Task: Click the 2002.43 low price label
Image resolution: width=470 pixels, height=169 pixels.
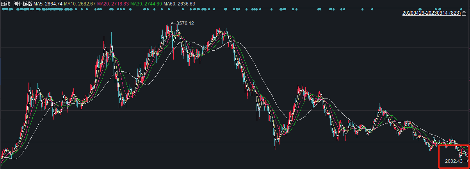Action: pos(453,161)
